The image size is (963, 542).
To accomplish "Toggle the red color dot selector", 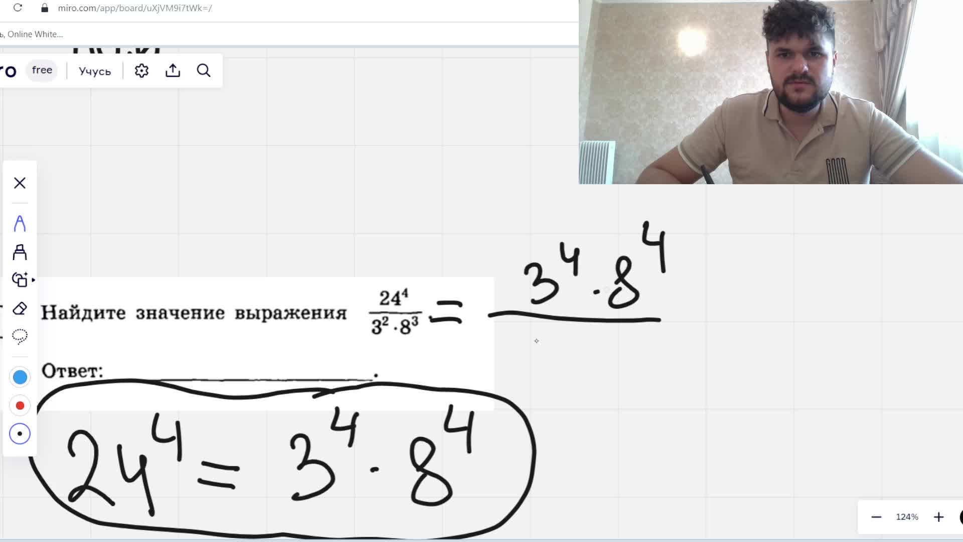I will coord(19,405).
